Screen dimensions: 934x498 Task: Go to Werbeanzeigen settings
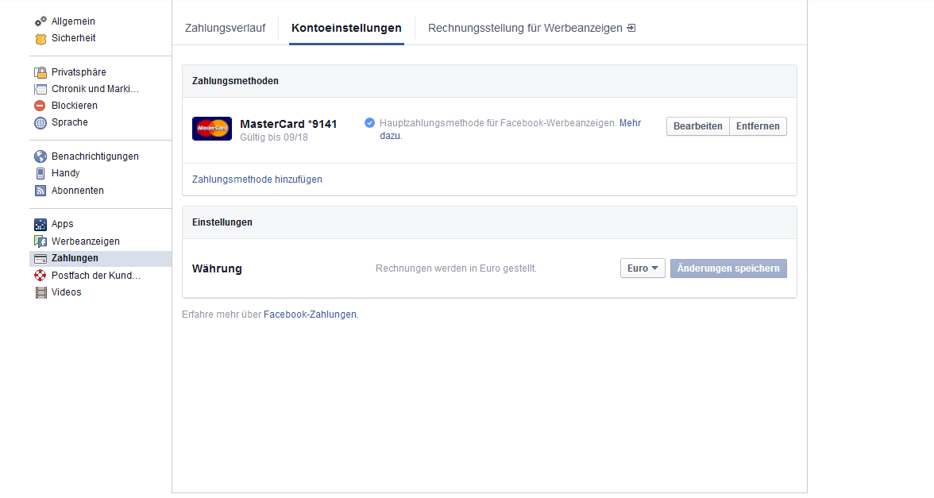pyautogui.click(x=85, y=241)
